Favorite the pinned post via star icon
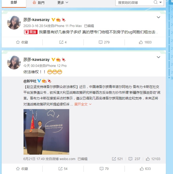This screenshot has width=173, height=174. 18,42
